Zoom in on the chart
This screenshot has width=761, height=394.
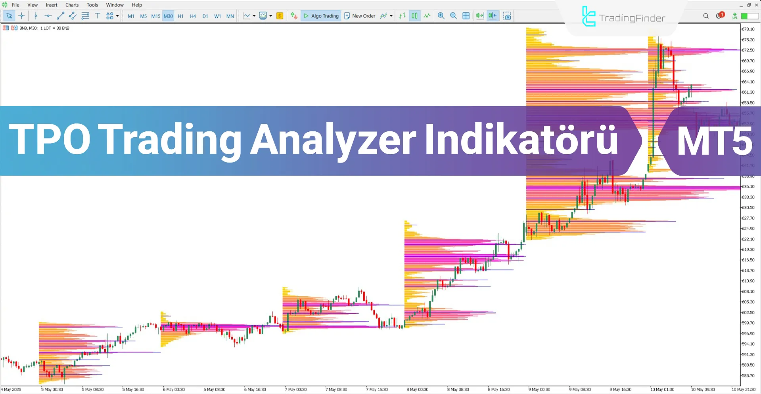tap(441, 16)
